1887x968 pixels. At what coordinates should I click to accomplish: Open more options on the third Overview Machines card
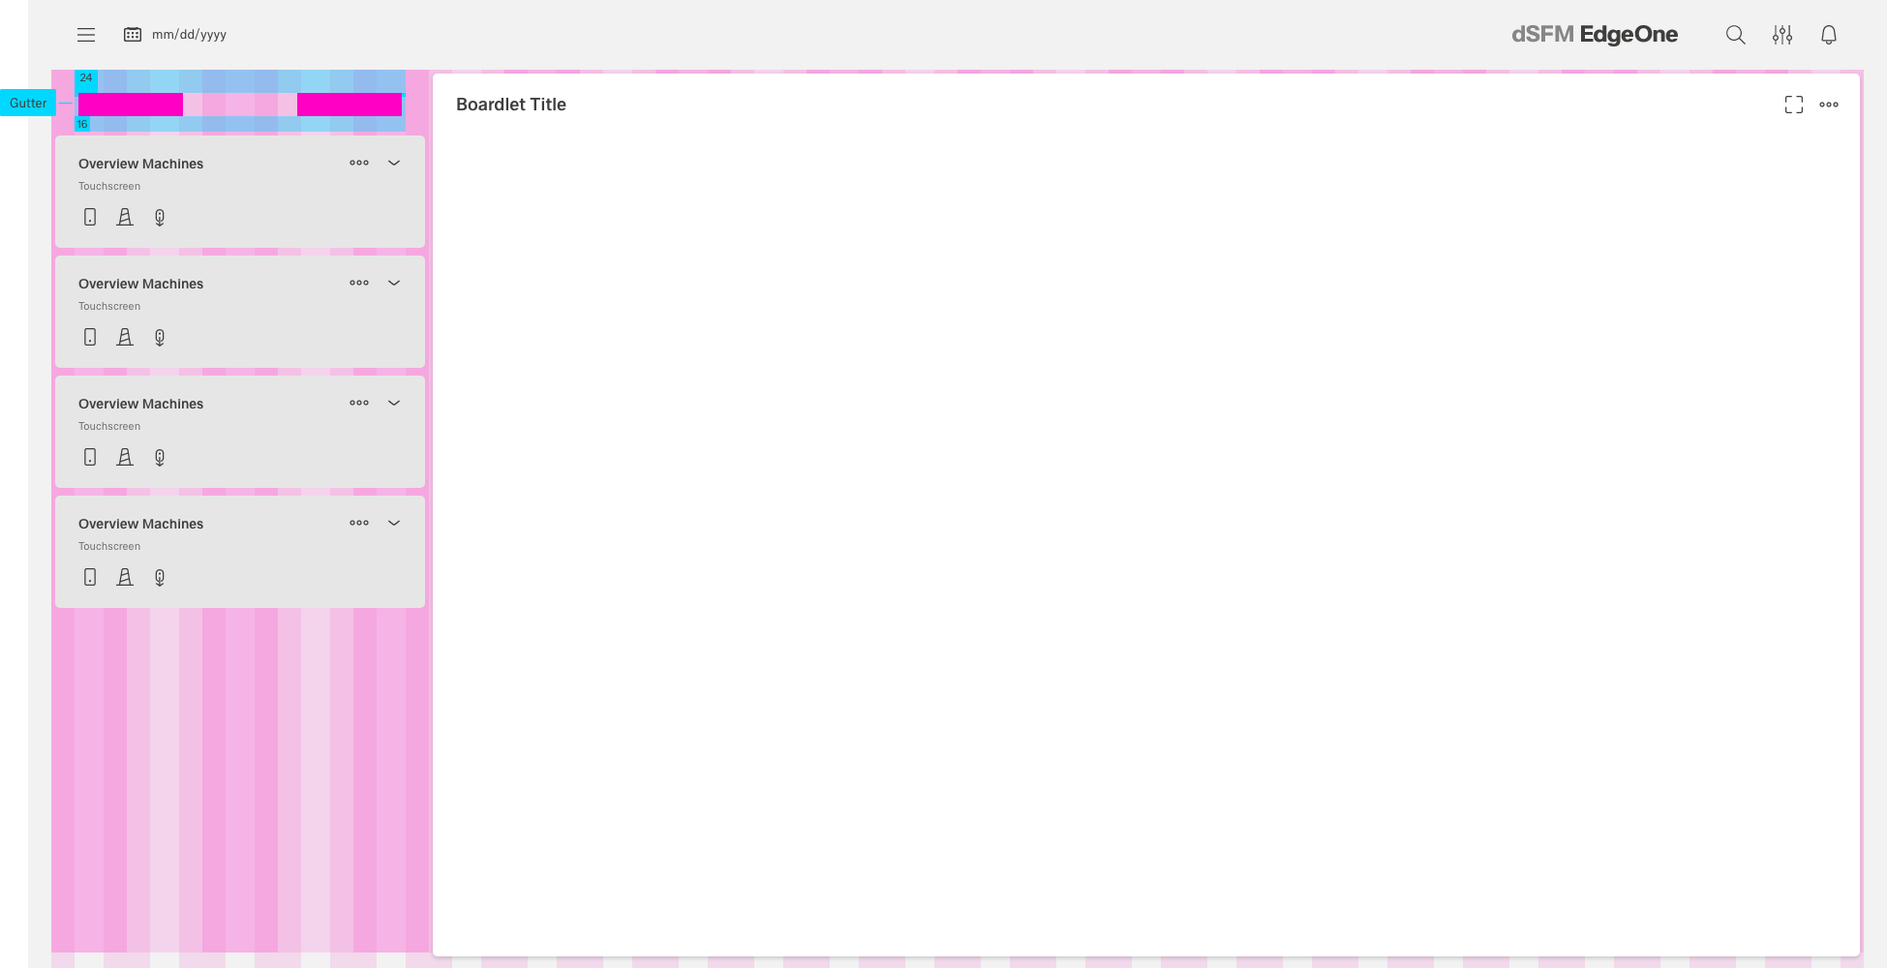point(359,403)
